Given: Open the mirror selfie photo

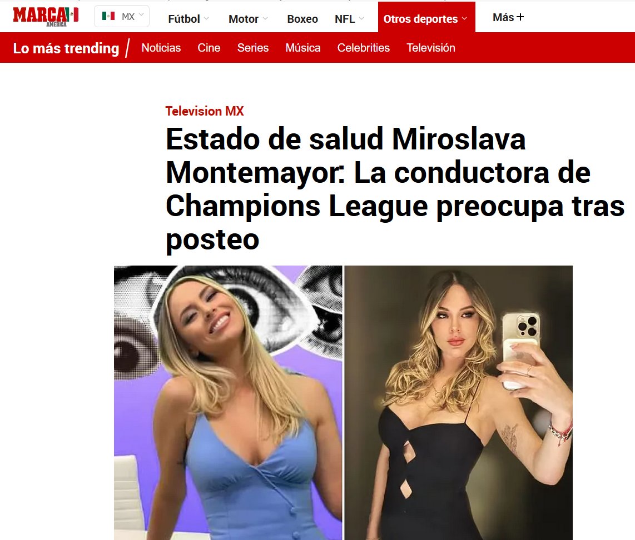Looking at the screenshot, I should coord(458,402).
